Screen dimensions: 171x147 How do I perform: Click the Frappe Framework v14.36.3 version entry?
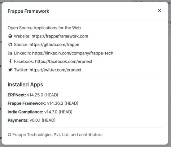43,103
